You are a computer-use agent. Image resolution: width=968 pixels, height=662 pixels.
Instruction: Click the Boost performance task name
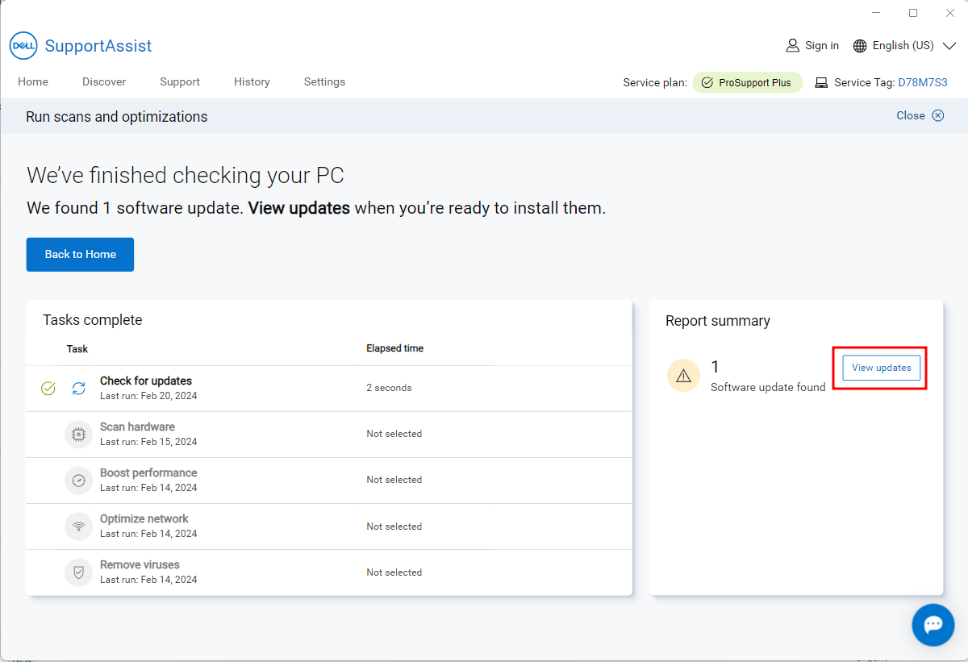pos(148,473)
